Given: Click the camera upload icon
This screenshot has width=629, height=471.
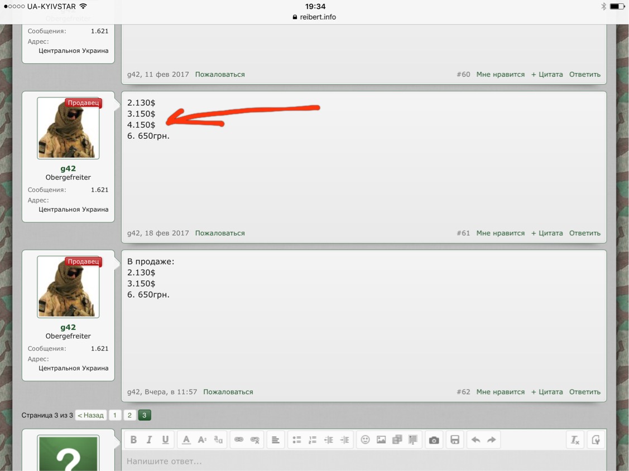Looking at the screenshot, I should point(434,440).
